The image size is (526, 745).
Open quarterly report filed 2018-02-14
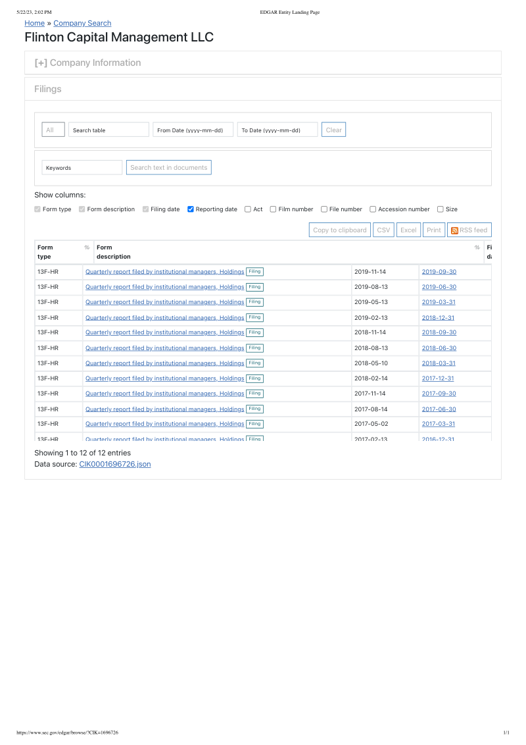point(165,378)
